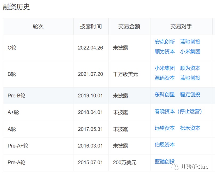
Task: Open 磊垚创投 investor link
Action: tap(190, 95)
